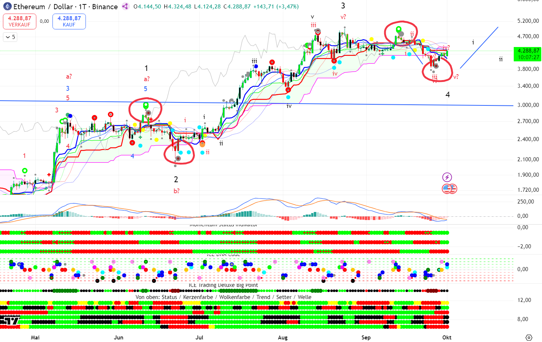Expand the indicator legend showing 5
Screen dimensions: 542x342
[10, 37]
